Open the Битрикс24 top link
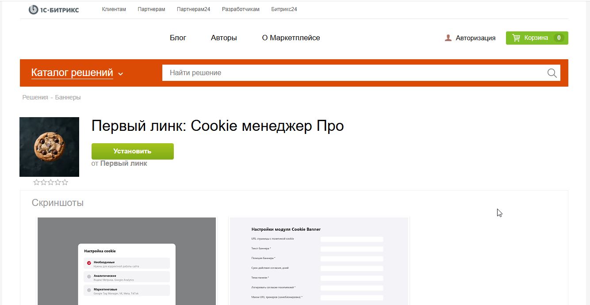The height and width of the screenshot is (305, 590). 284,9
